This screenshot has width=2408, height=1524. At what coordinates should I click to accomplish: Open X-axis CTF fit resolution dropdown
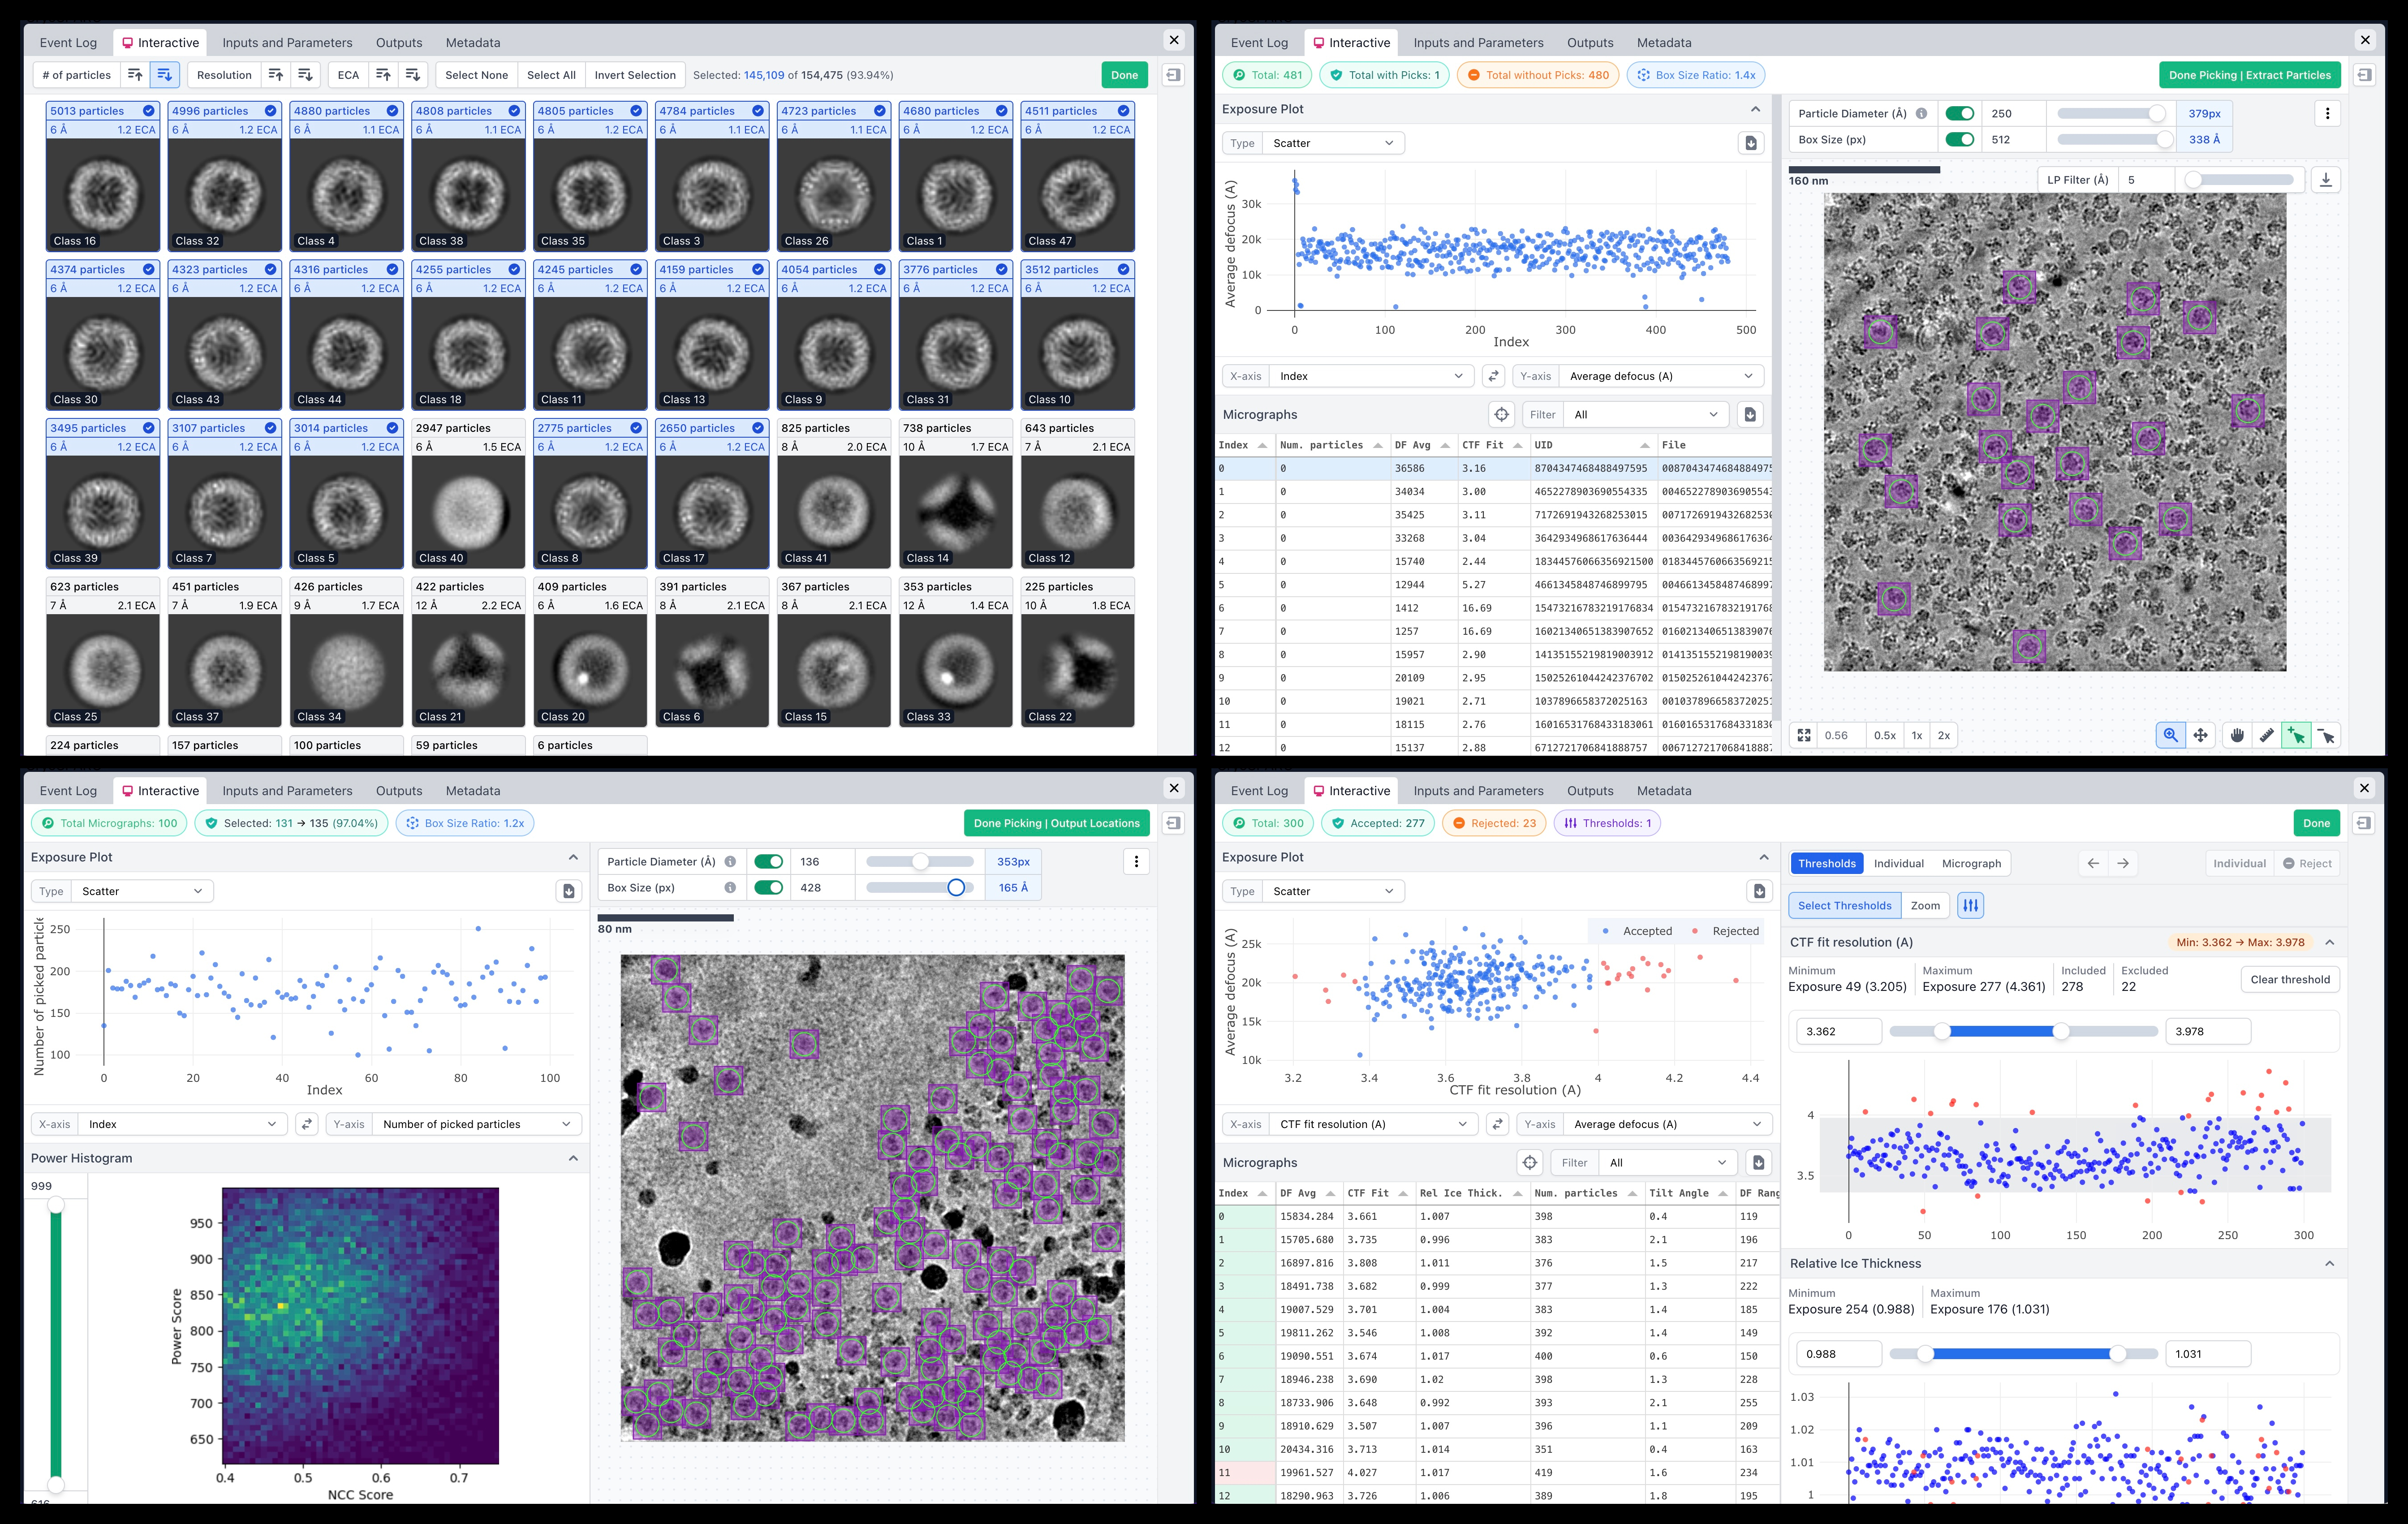[x=1374, y=1124]
